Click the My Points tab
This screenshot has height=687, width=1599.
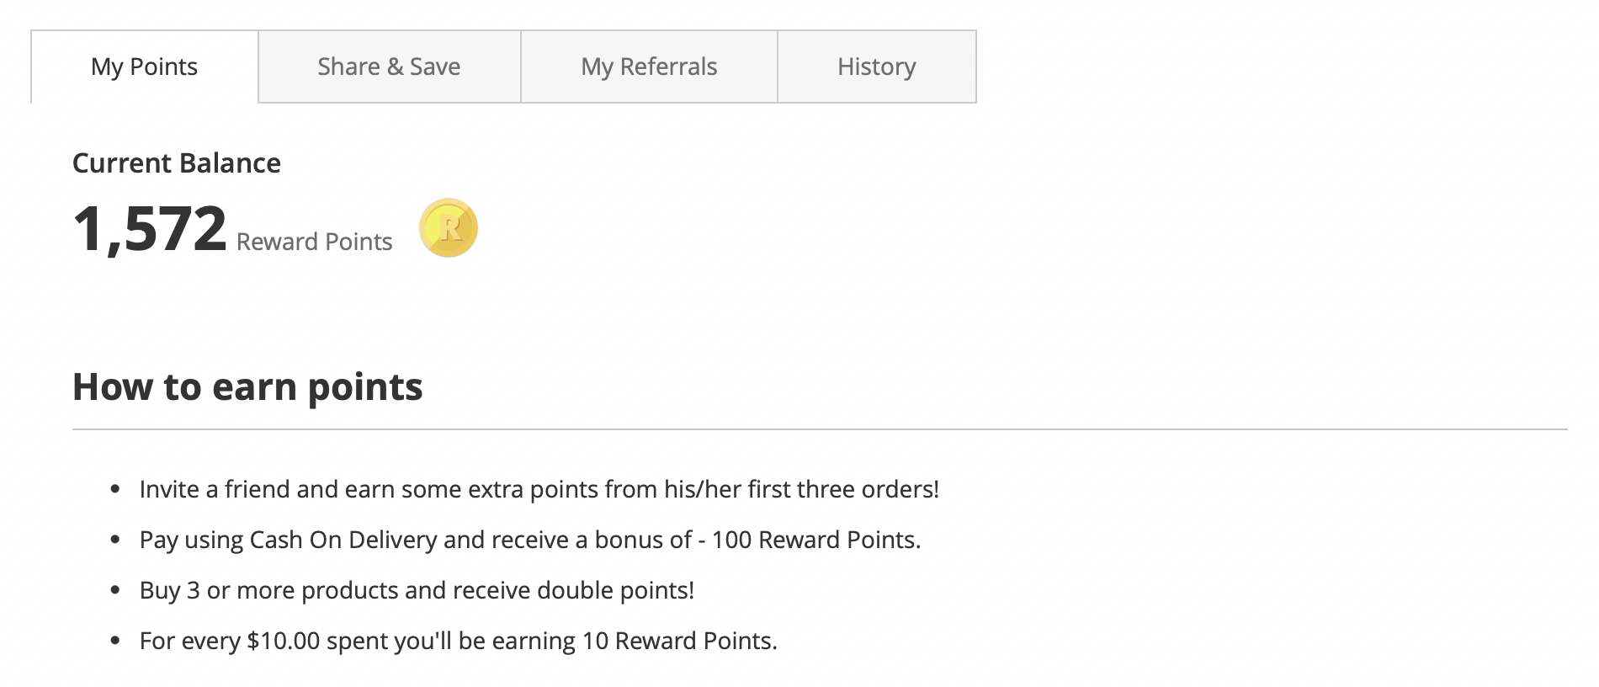point(143,66)
